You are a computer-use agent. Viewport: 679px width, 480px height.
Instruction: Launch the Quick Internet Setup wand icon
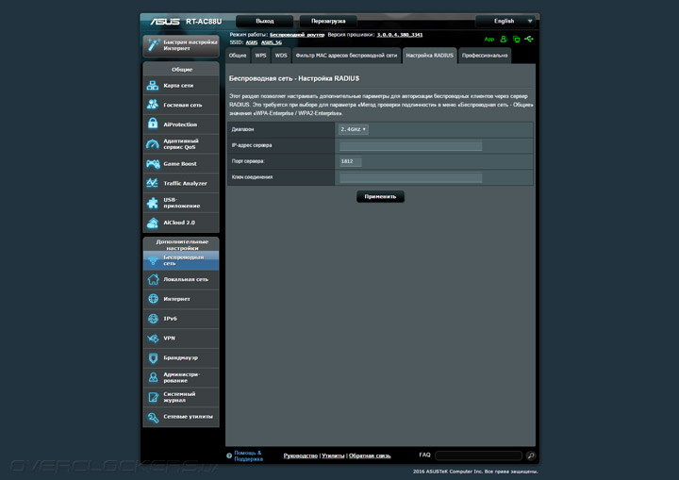pos(154,45)
